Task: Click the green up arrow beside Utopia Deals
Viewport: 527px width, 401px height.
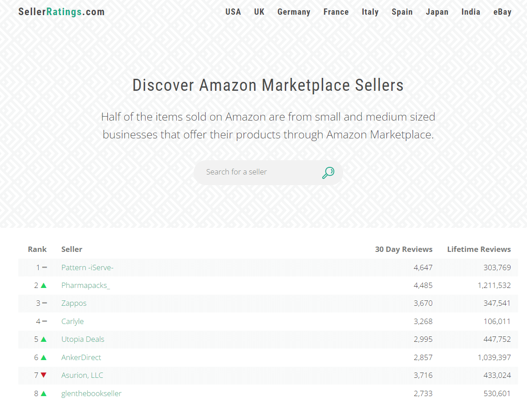Action: click(x=43, y=339)
